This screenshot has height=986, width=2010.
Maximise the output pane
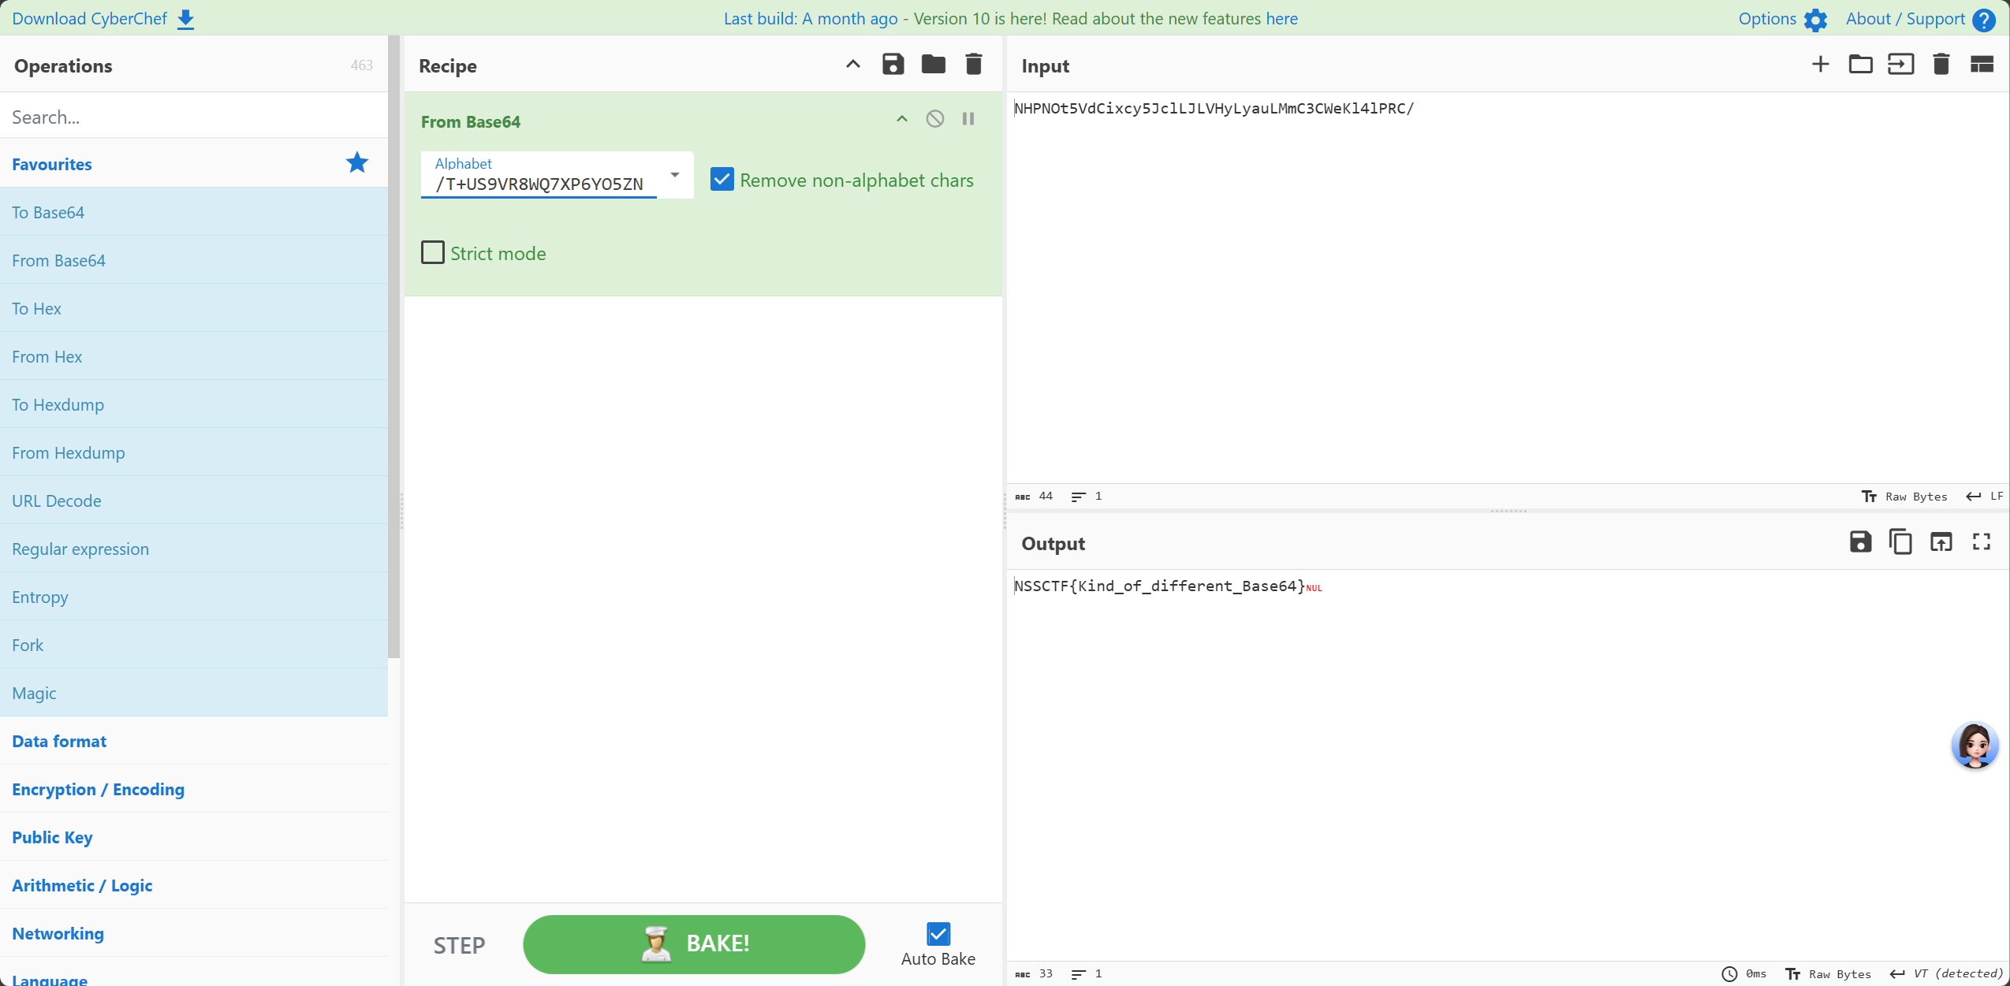coord(1981,542)
